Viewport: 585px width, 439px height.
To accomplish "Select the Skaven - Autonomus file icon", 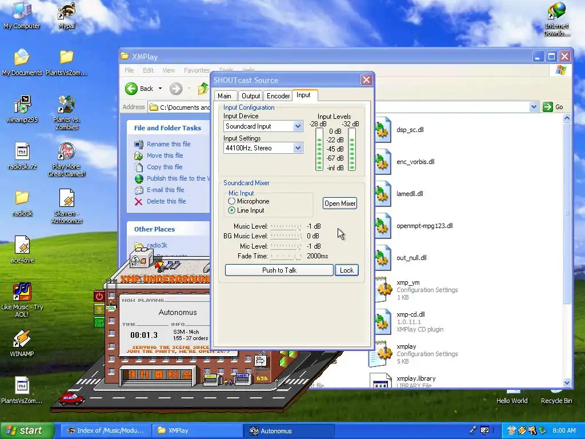I will point(66,206).
